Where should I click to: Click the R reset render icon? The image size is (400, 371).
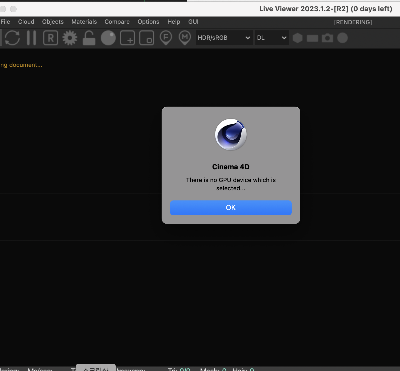pyautogui.click(x=51, y=38)
